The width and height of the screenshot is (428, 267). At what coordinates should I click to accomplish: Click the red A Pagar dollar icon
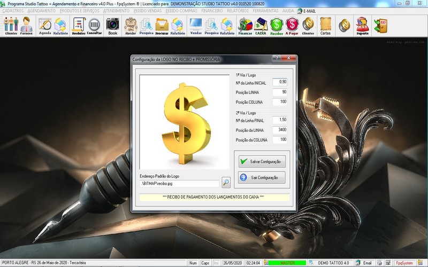tap(292, 26)
